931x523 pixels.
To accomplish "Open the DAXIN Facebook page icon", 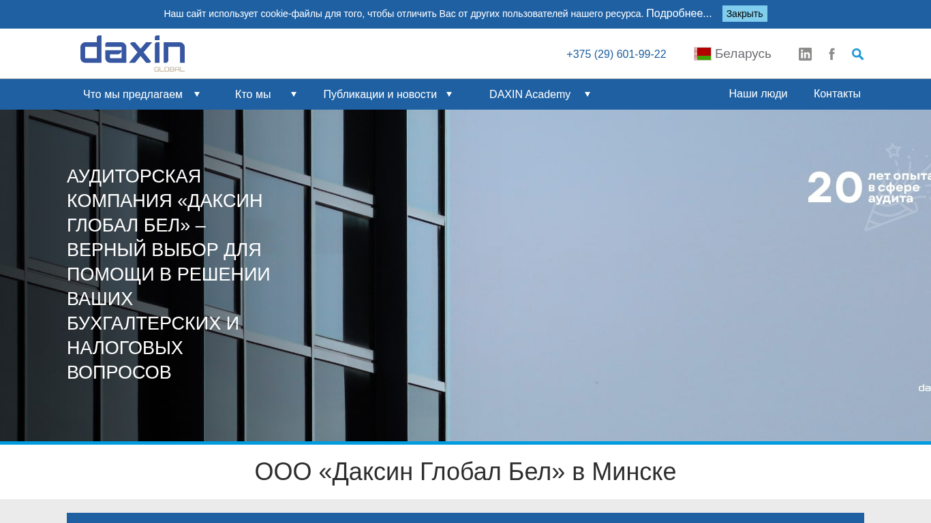I will [x=831, y=54].
